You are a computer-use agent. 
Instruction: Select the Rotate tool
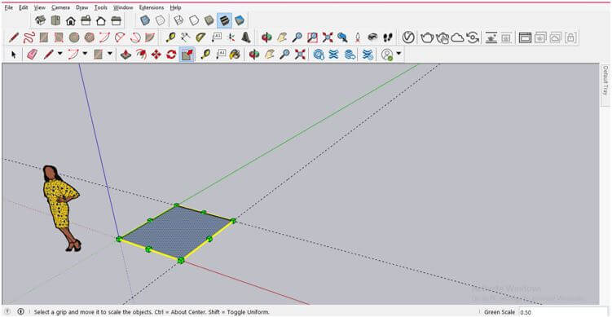[171, 55]
